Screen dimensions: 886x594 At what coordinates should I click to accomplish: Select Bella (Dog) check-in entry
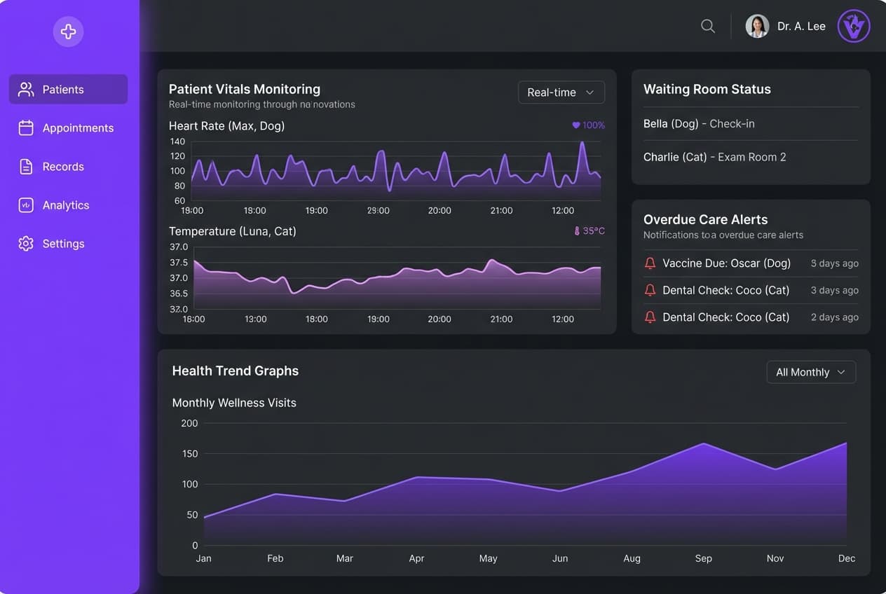699,123
